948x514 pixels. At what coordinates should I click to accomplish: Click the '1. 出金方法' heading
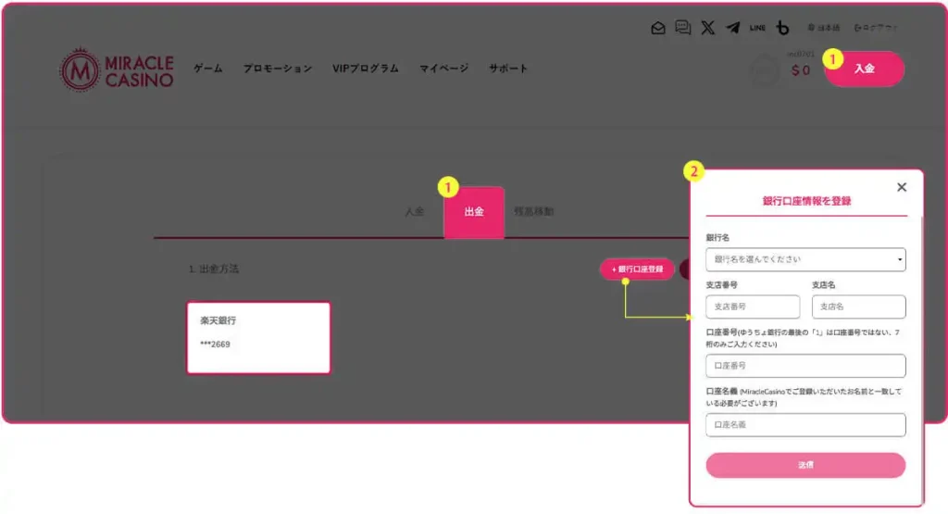[x=214, y=269]
